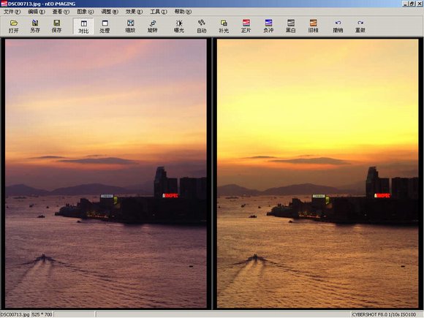Select the 另存 save-as icon
The image size is (424, 318).
(35, 26)
